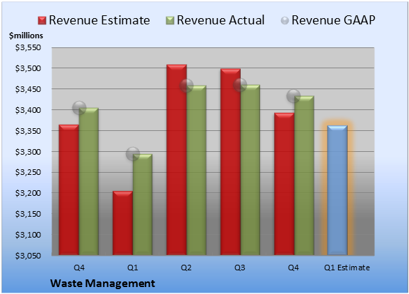The width and height of the screenshot is (409, 294).
Task: Click the '$3,200' y-axis value
Action: tap(28, 193)
